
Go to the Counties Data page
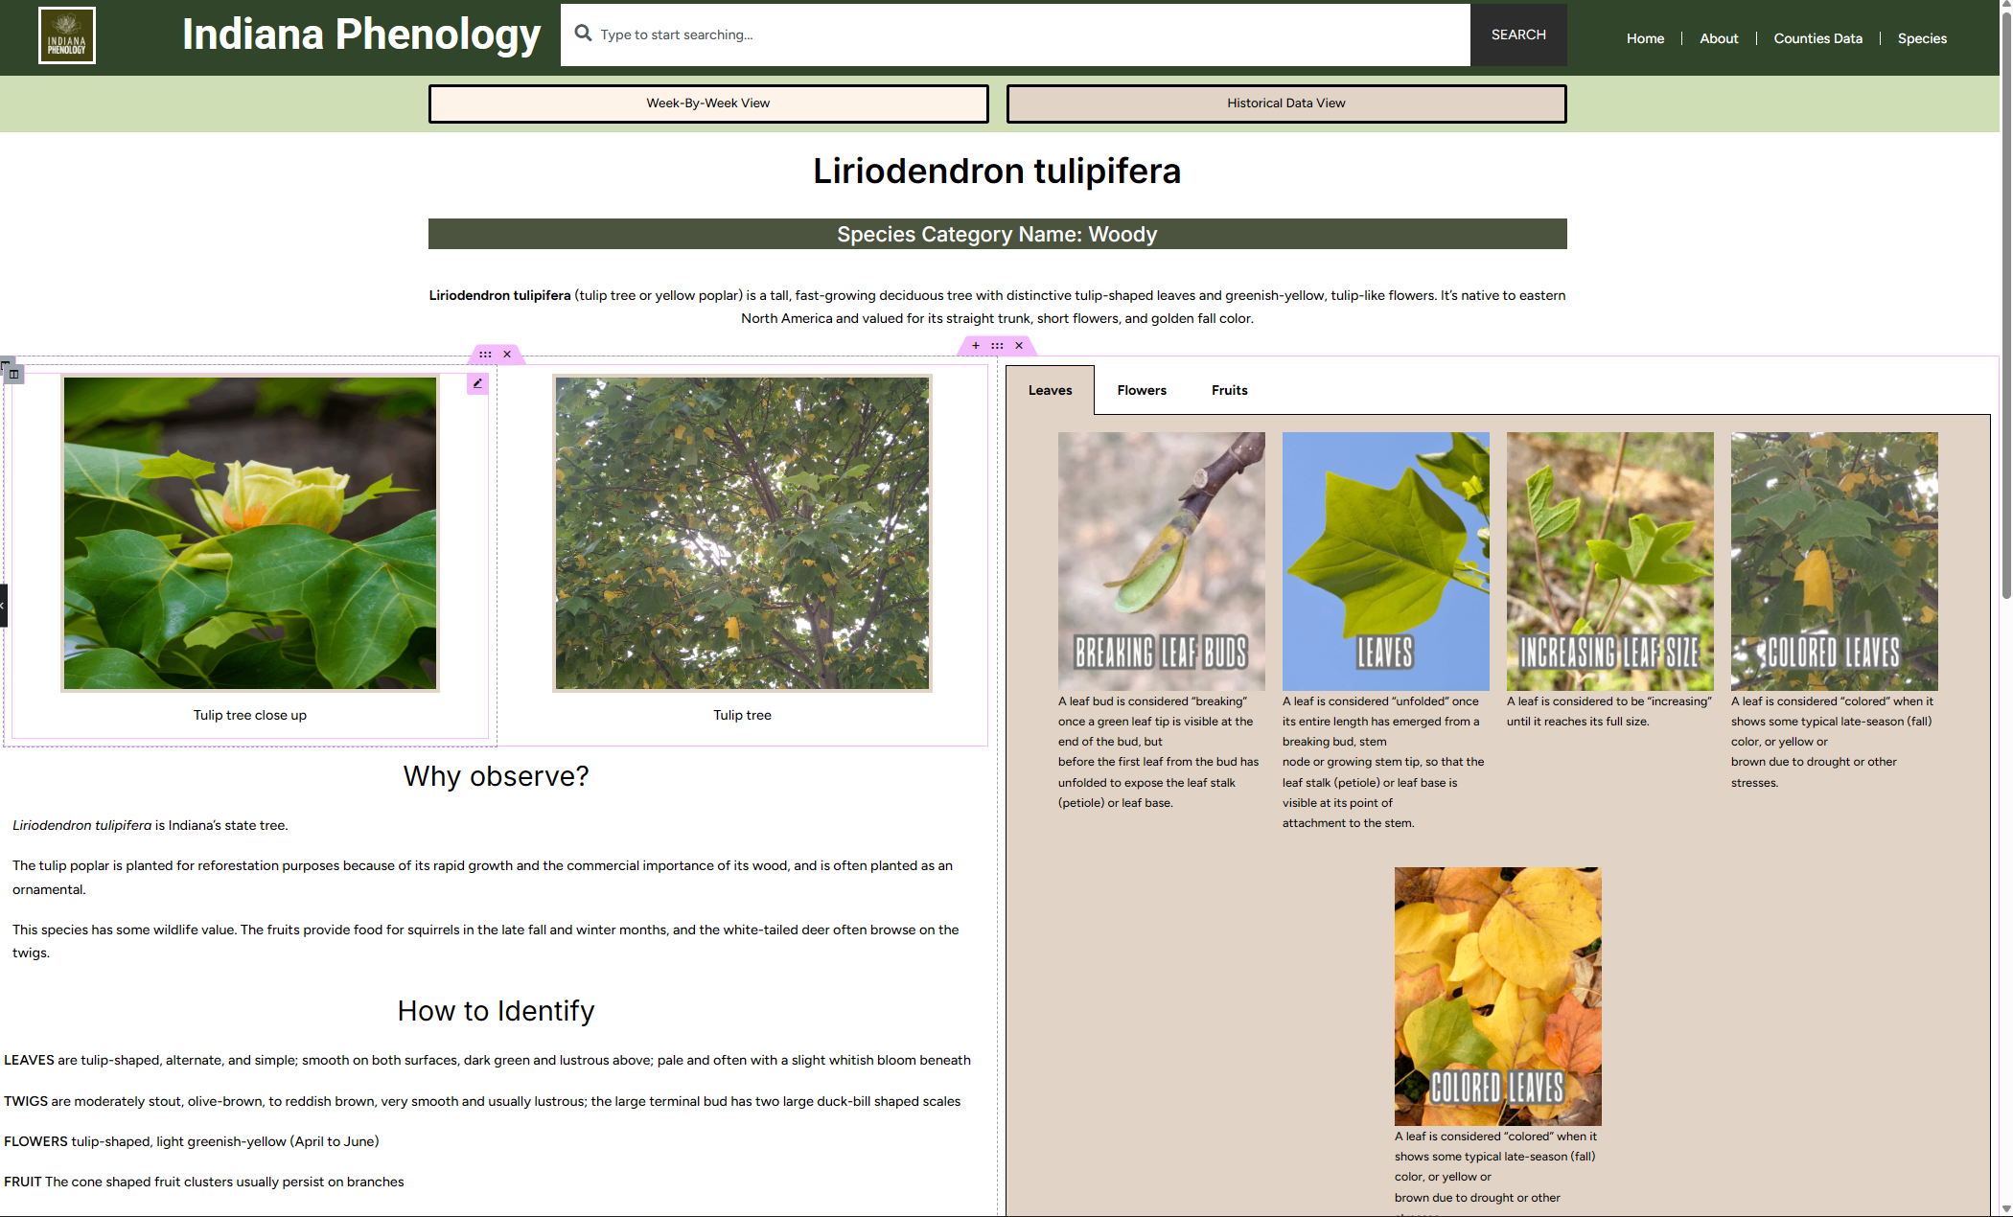(x=1817, y=38)
